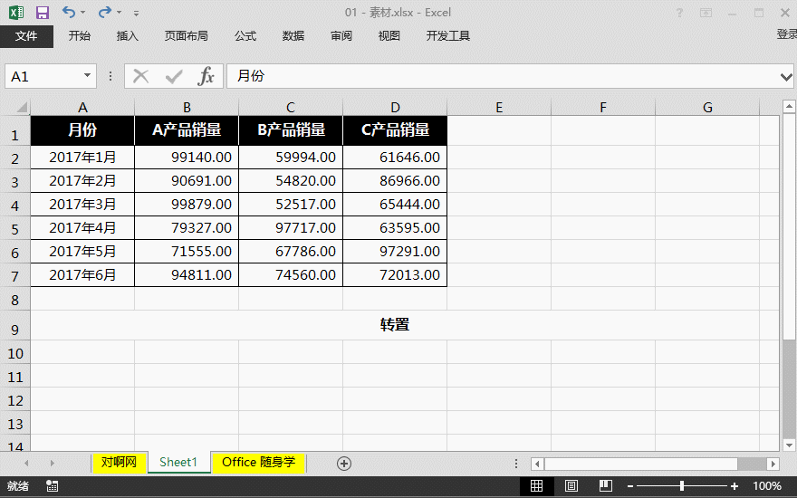This screenshot has height=498, width=797.
Task: Click the macro recording icon in status bar
Action: coord(52,486)
